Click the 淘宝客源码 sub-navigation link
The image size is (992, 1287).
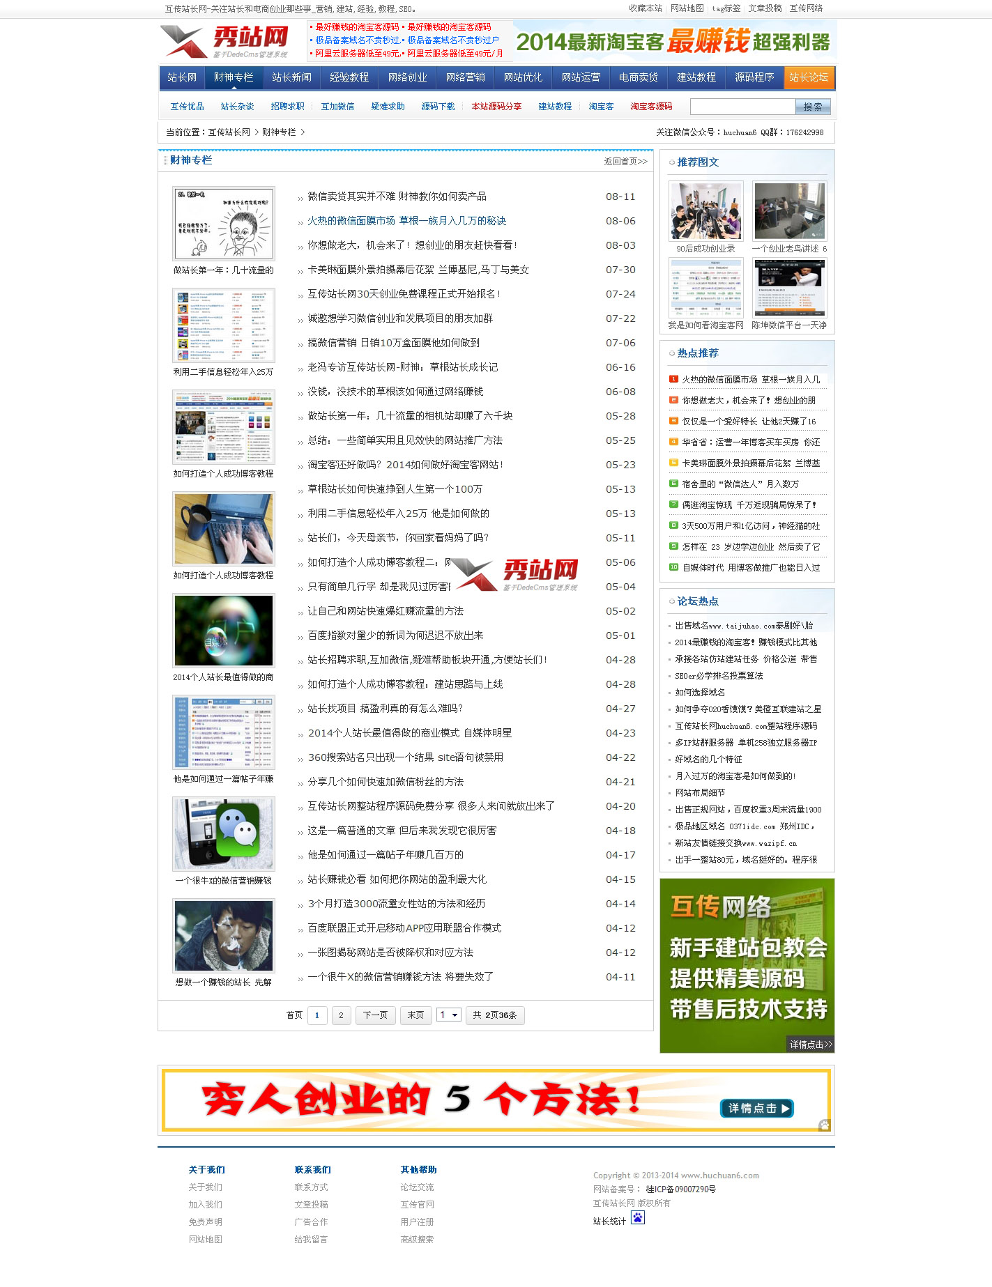(651, 107)
